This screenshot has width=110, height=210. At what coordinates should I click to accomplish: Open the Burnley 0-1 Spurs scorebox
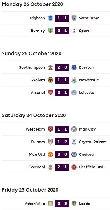(x=62, y=31)
